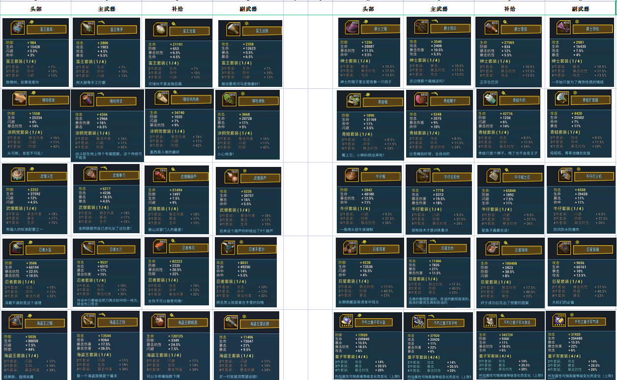617x380 pixels.
Task: Click the 涂鸦党套装(1/4) heading under 嘻哈假发
Action: 26,133
